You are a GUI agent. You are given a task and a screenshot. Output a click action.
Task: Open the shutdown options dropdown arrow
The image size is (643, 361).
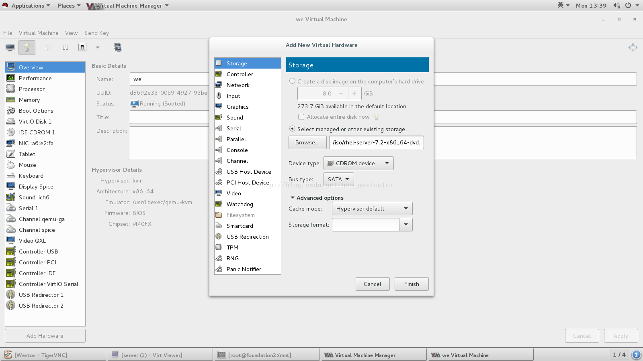pos(97,47)
